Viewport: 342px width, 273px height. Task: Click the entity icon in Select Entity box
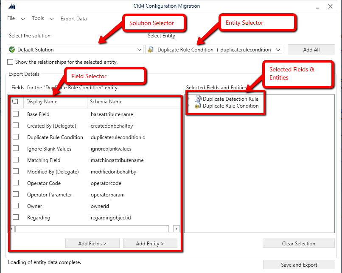pos(151,50)
